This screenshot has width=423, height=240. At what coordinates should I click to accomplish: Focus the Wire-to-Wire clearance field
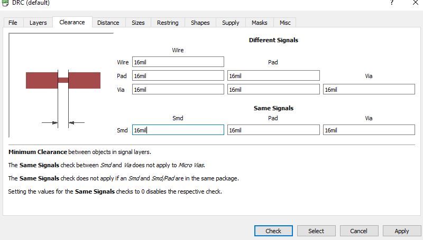178,62
